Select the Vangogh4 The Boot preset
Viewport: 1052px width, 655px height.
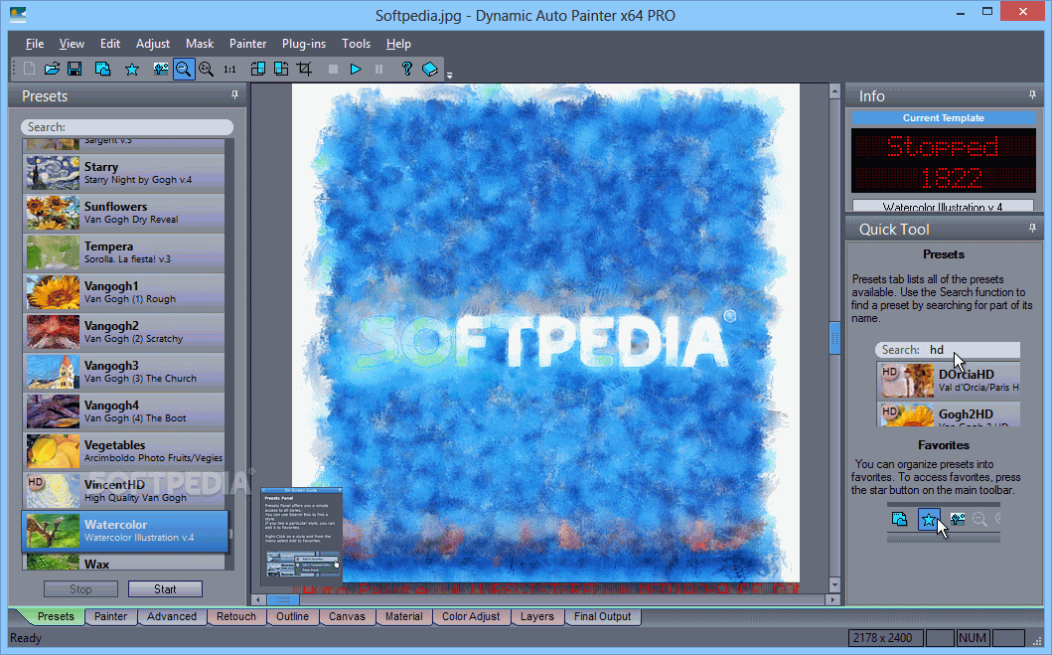tap(124, 410)
